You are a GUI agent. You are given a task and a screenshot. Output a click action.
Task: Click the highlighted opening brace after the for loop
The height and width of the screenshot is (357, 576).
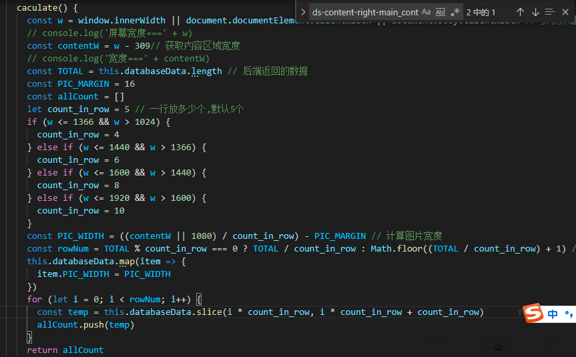coord(199,300)
